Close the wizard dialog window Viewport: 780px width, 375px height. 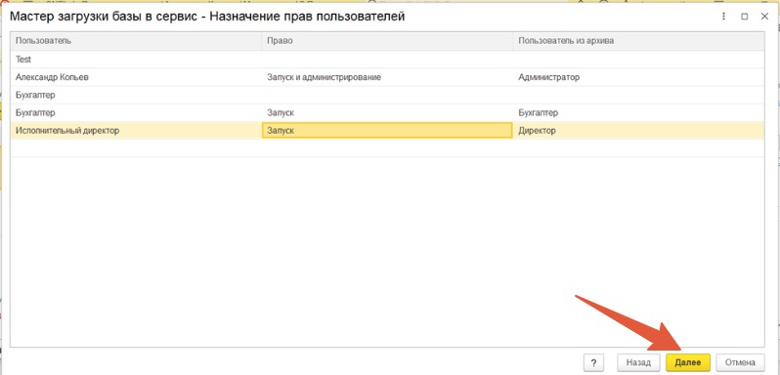(x=764, y=17)
